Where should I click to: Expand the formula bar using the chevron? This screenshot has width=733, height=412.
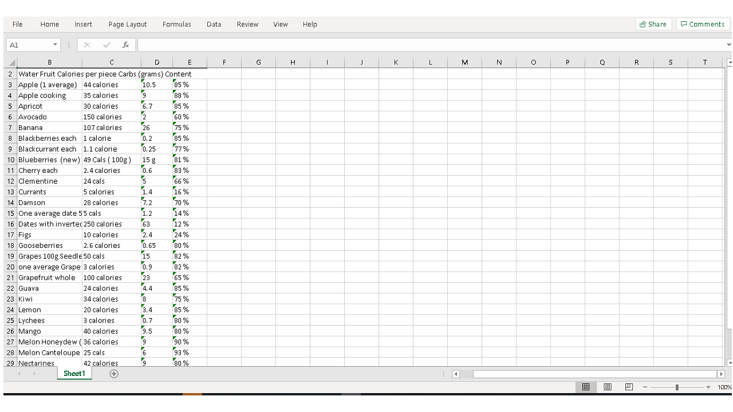click(x=729, y=45)
